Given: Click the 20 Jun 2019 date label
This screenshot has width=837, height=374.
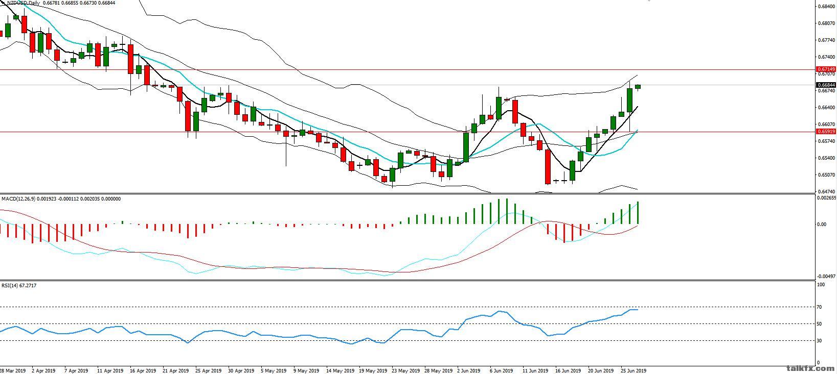Looking at the screenshot, I should point(601,371).
